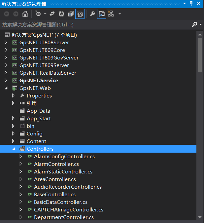Select the AlarmController.cs file

pyautogui.click(x=56, y=164)
